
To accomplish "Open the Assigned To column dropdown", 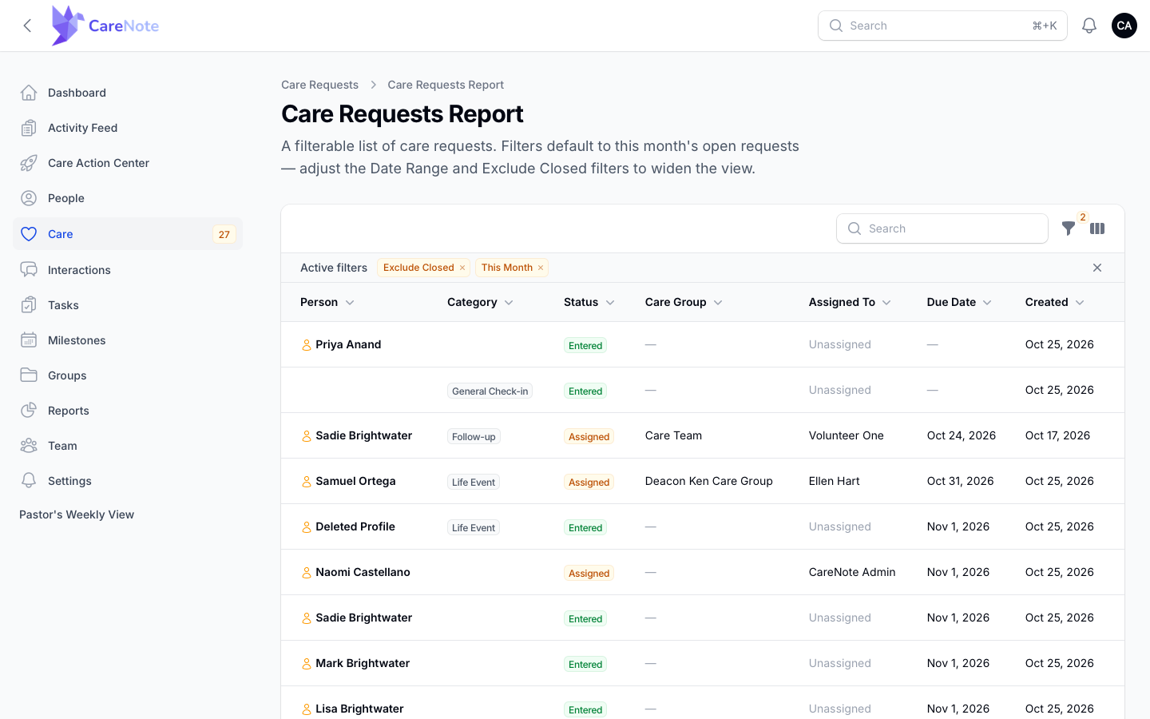I will [x=886, y=303].
